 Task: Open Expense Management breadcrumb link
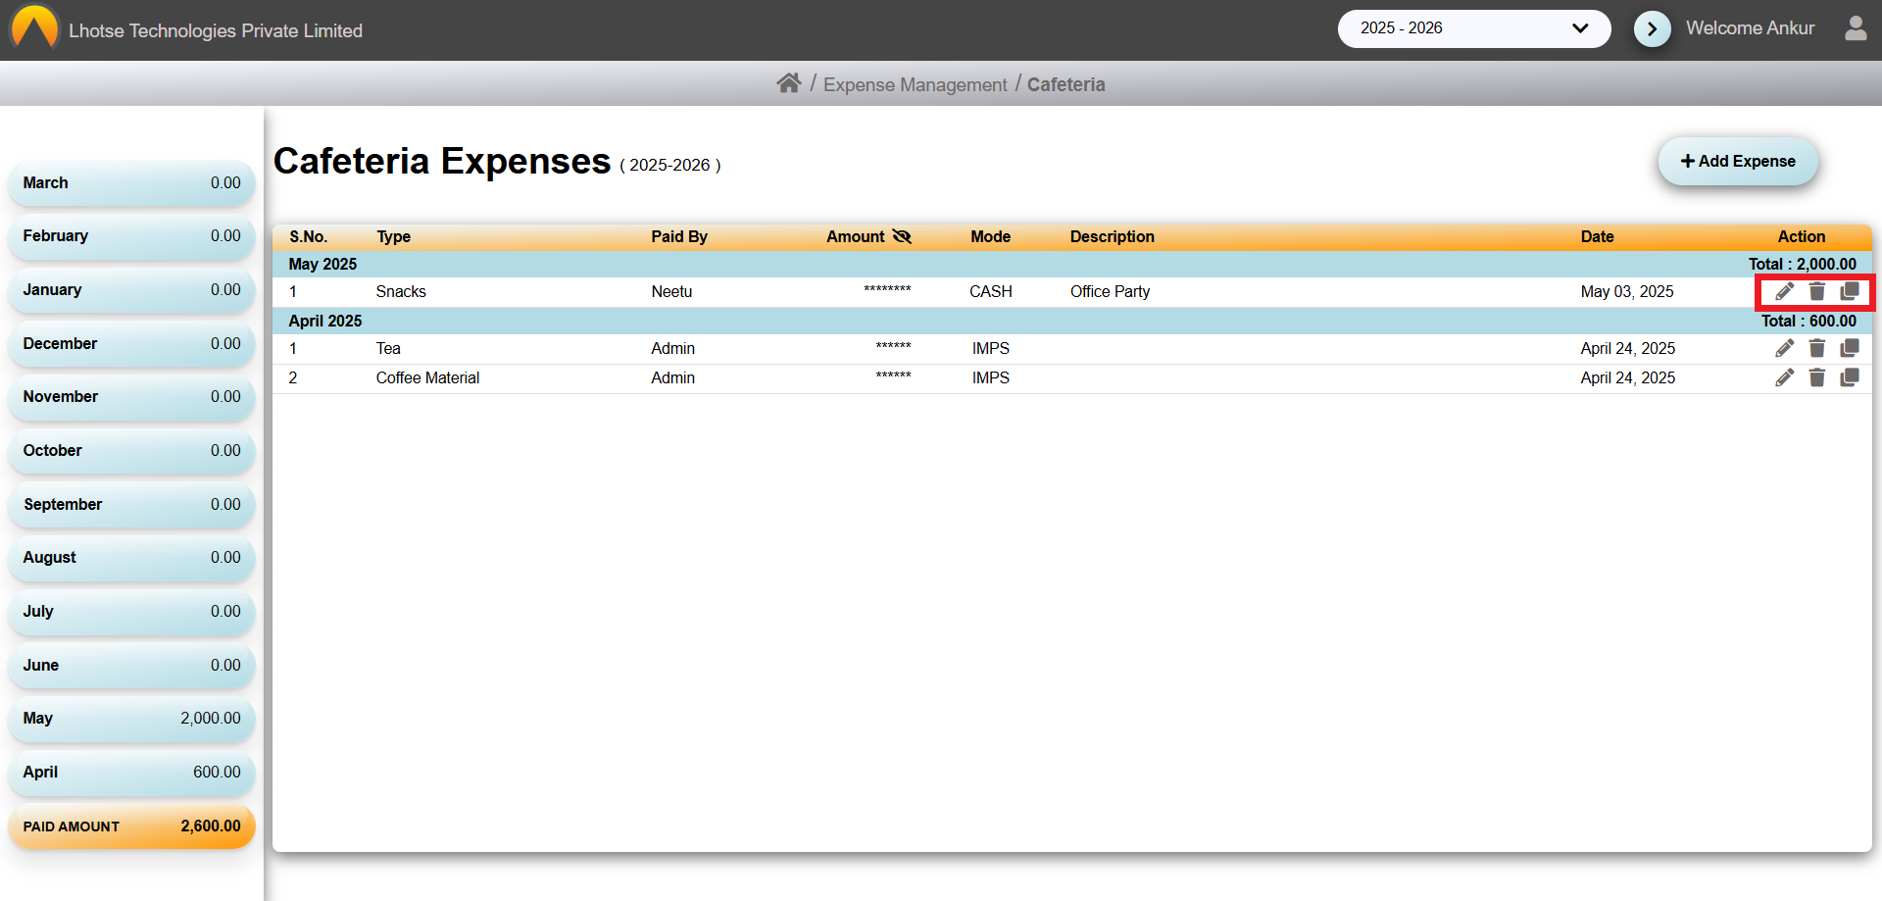915,84
